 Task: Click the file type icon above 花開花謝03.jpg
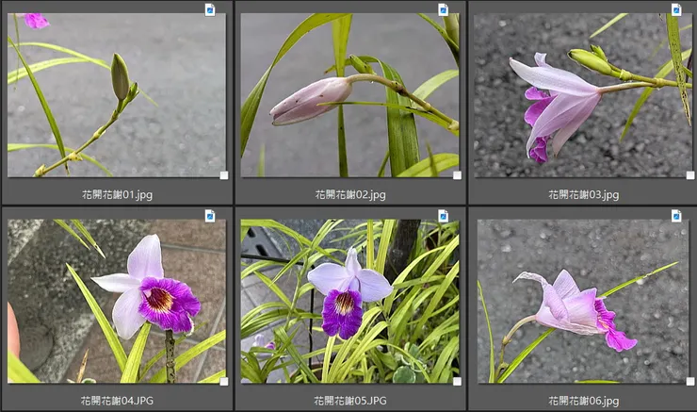[676, 9]
